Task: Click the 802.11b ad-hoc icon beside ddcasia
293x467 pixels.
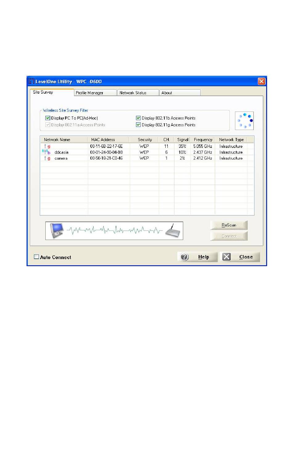Action: 46,152
